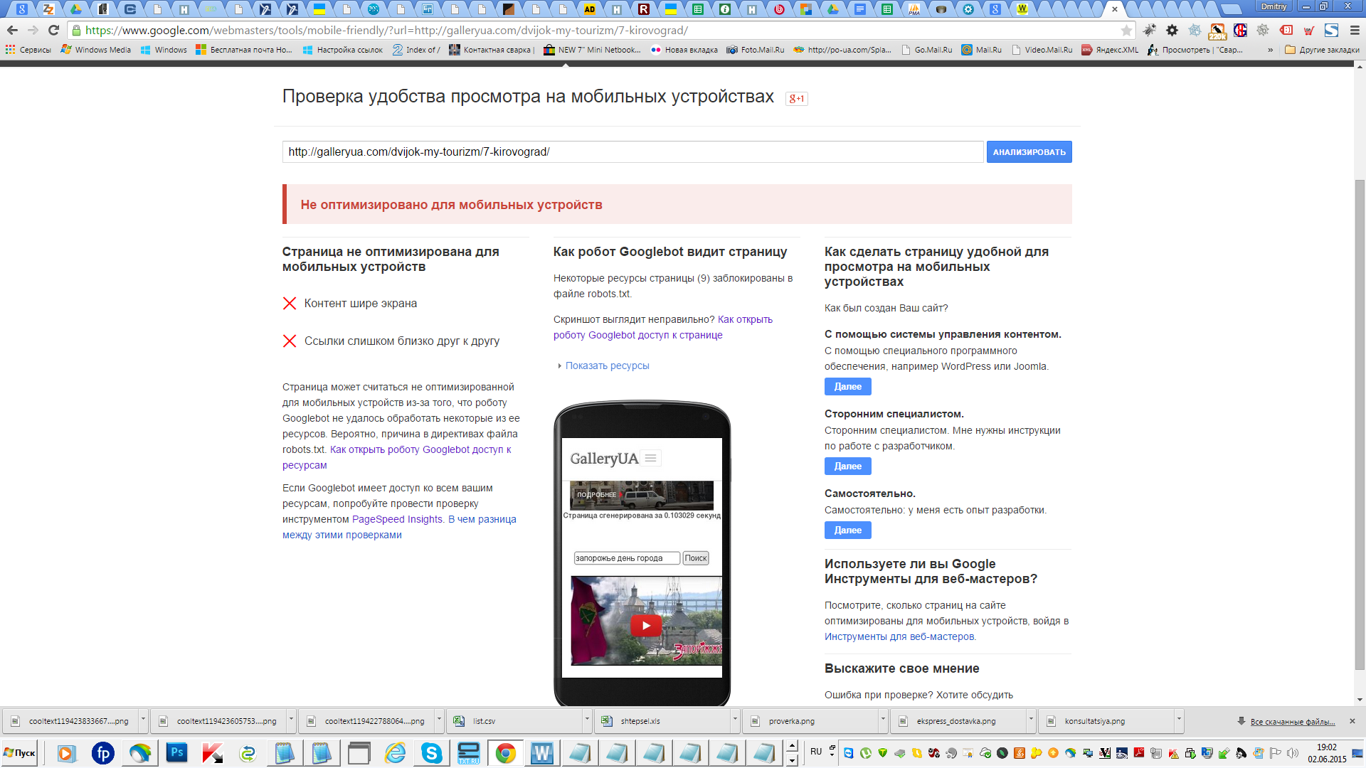Open dropdown for proverka.png download
The width and height of the screenshot is (1366, 768).
(883, 720)
